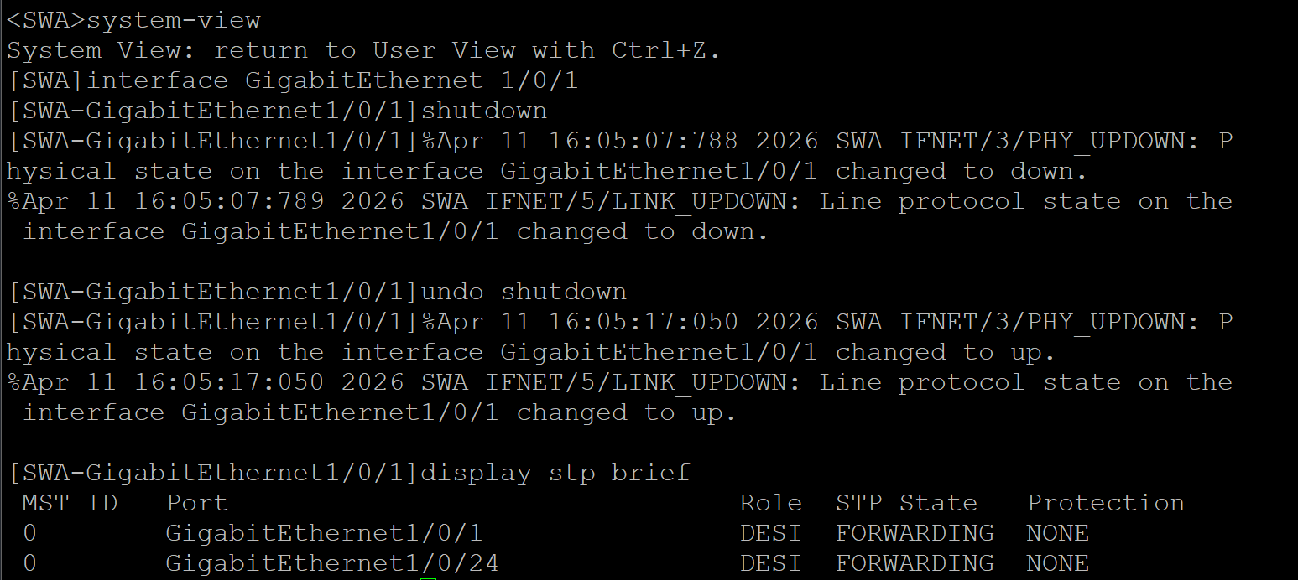Click the DESI role of GigabitEthernet1/0/24

tap(770, 563)
